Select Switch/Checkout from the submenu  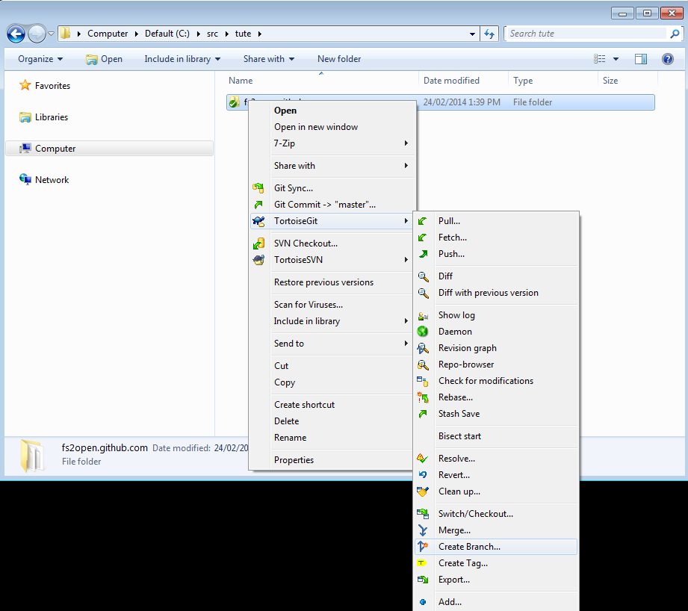pos(475,514)
